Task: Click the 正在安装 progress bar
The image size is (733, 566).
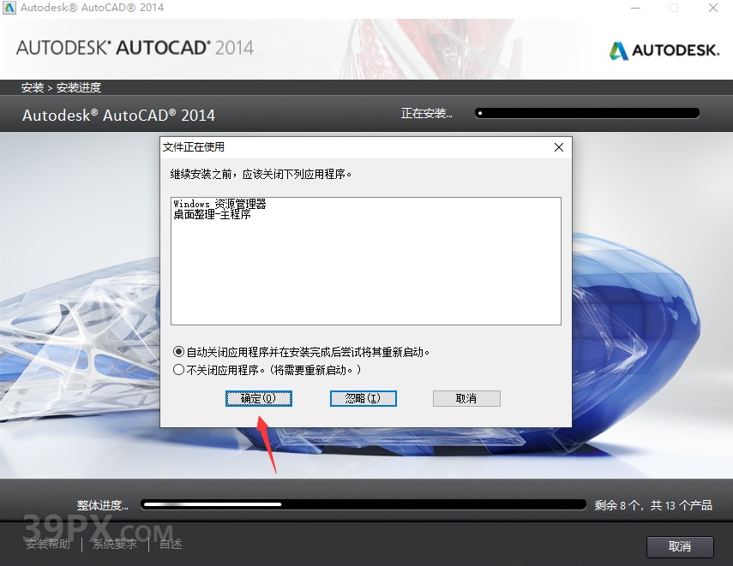Action: pyautogui.click(x=587, y=112)
